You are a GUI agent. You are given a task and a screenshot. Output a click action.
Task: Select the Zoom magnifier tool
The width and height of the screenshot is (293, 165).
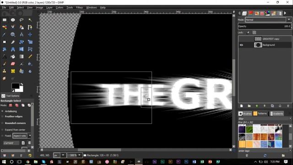[13, 35]
